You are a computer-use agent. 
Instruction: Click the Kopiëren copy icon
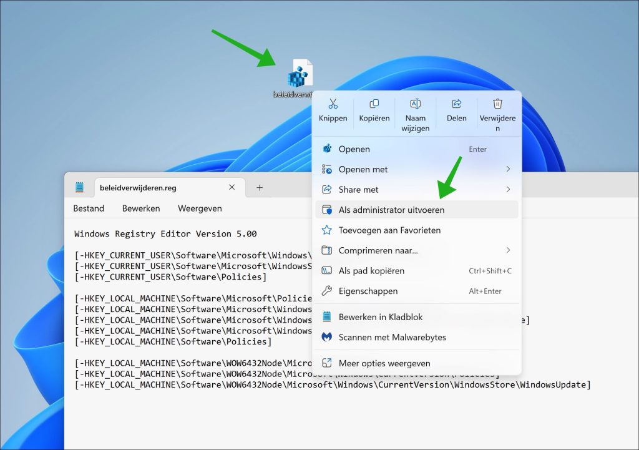pyautogui.click(x=374, y=104)
